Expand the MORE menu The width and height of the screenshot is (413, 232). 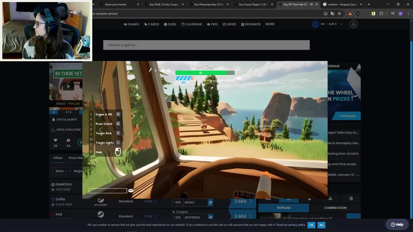[270, 24]
